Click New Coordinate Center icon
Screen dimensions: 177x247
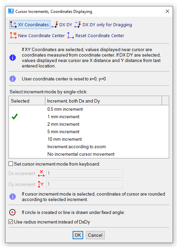(13, 35)
